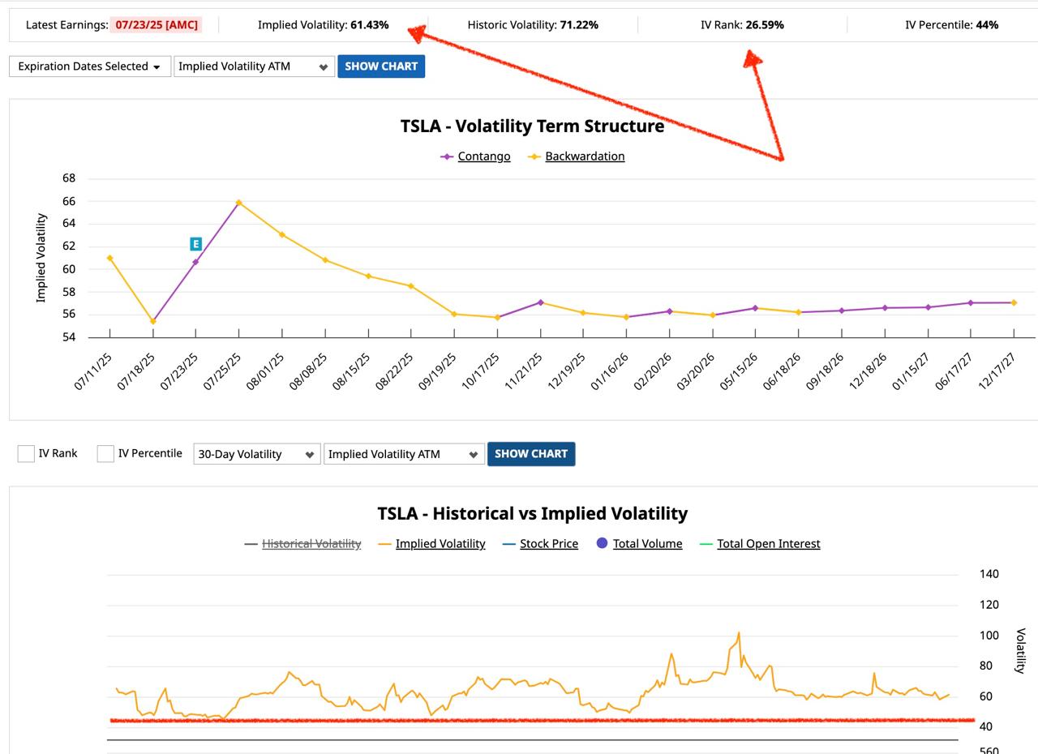Enable the IV Percentile checkbox
1038x754 pixels.
click(x=105, y=454)
